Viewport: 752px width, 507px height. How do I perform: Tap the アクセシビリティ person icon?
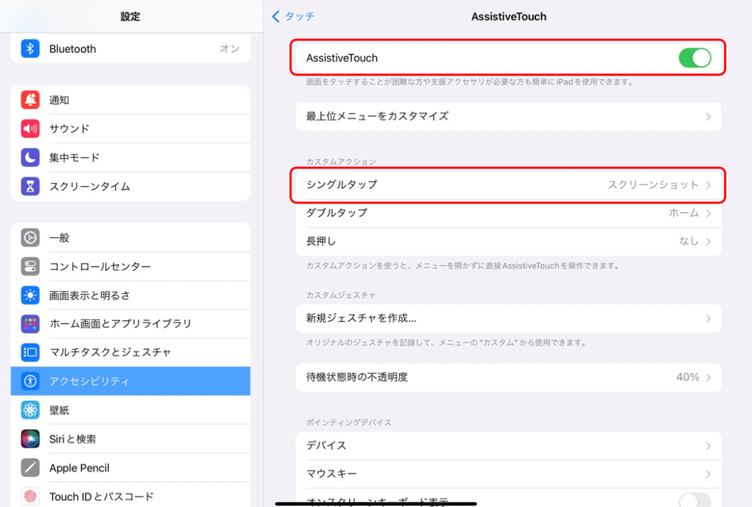(x=29, y=381)
